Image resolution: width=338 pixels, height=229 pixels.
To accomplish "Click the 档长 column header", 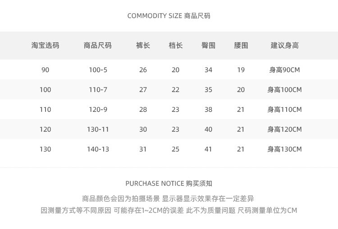I will click(x=175, y=46).
